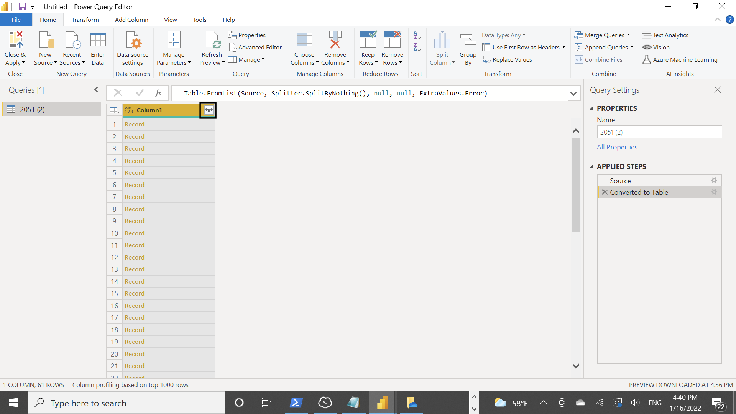Collapse the PROPERTIES section
Viewport: 736px width, 414px height.
click(x=591, y=108)
